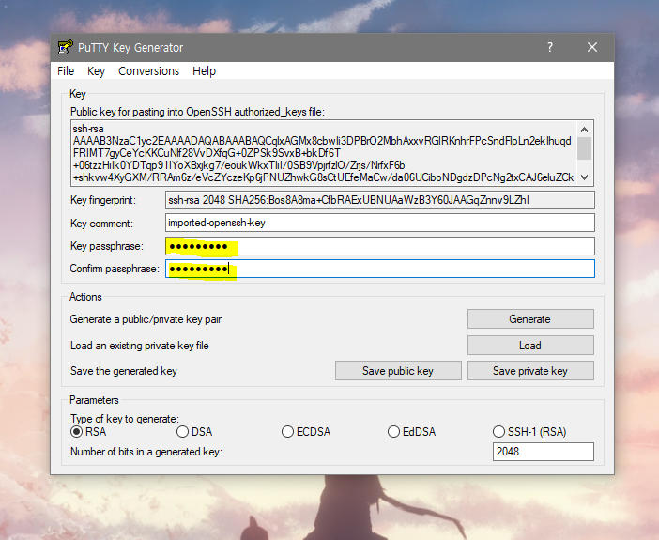
Task: Select the ECDSA key type radio button
Action: (287, 432)
